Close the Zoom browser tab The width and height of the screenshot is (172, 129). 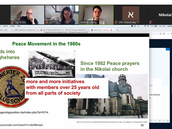[x=12, y=30]
